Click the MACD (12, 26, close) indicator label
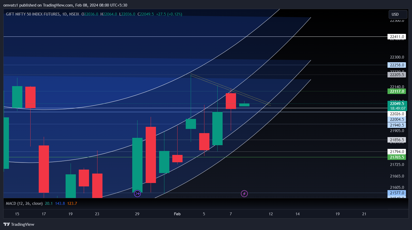 (x=24, y=203)
